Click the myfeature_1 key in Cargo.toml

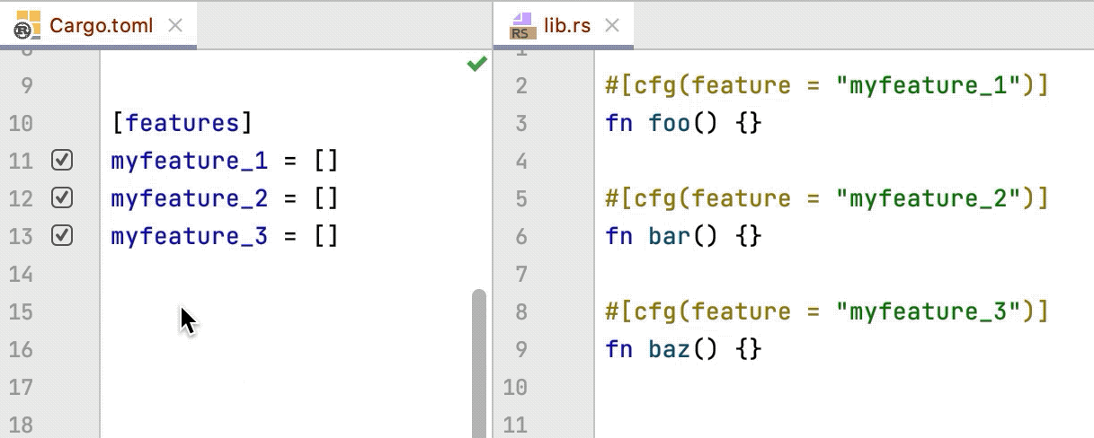pyautogui.click(x=189, y=162)
